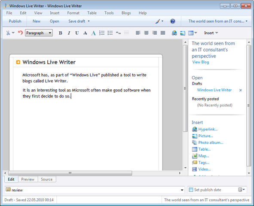The width and height of the screenshot is (254, 206).
Task: Follow the View Blog link
Action: [201, 62]
